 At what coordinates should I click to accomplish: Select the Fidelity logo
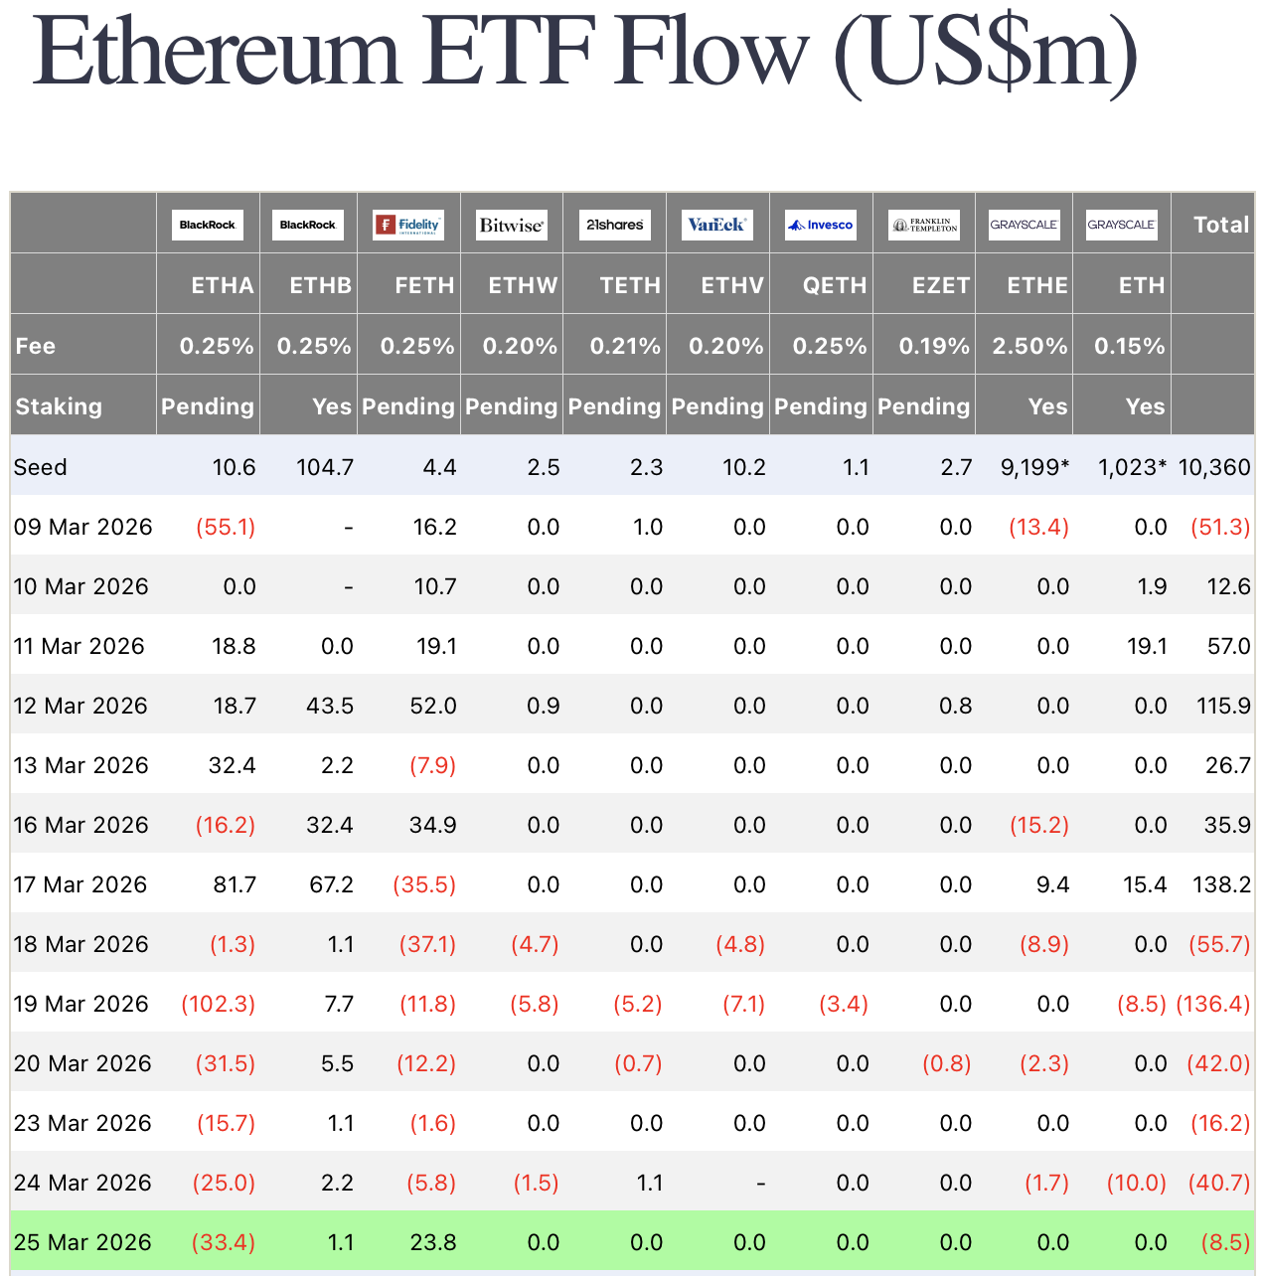click(x=408, y=225)
